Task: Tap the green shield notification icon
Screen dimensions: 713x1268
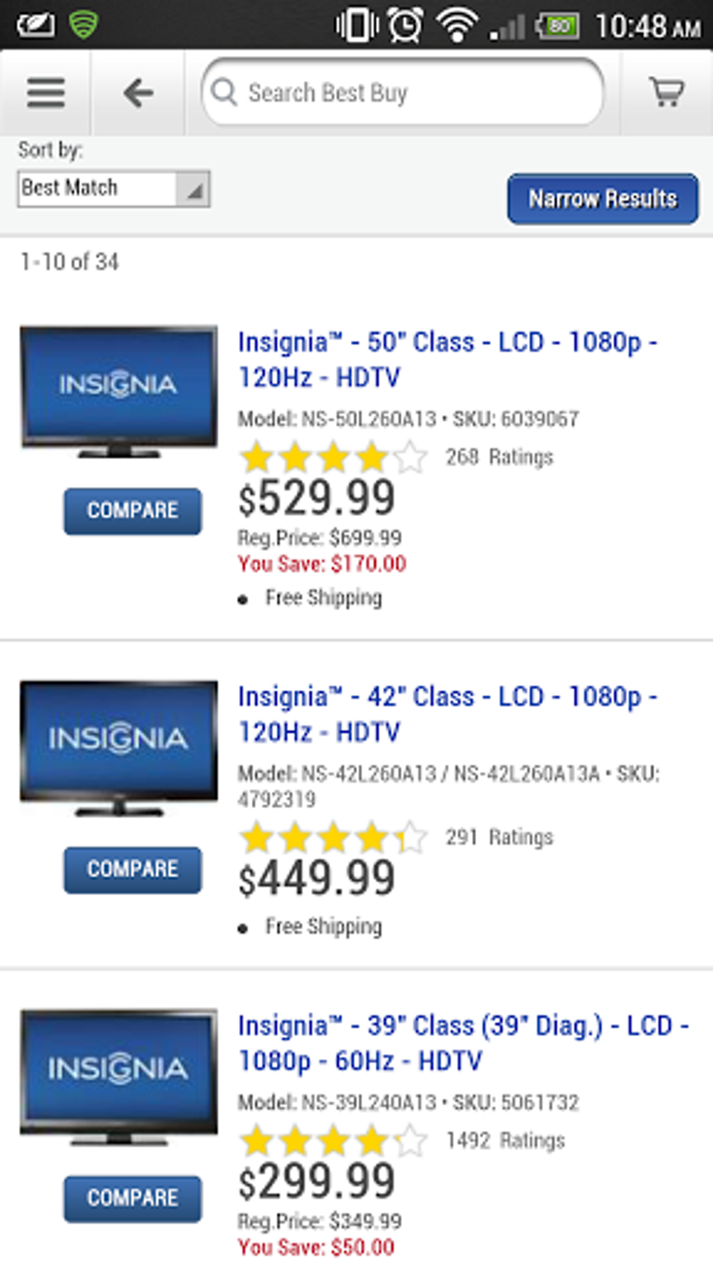Action: coord(83,25)
